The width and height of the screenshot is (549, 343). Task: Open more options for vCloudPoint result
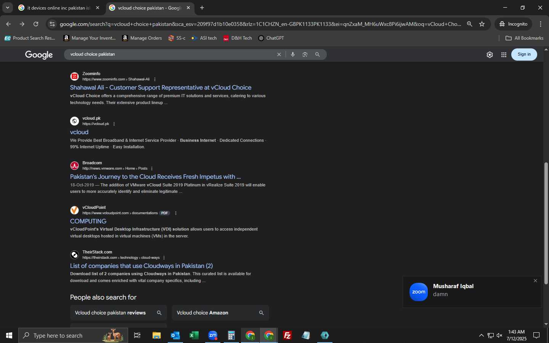click(176, 213)
